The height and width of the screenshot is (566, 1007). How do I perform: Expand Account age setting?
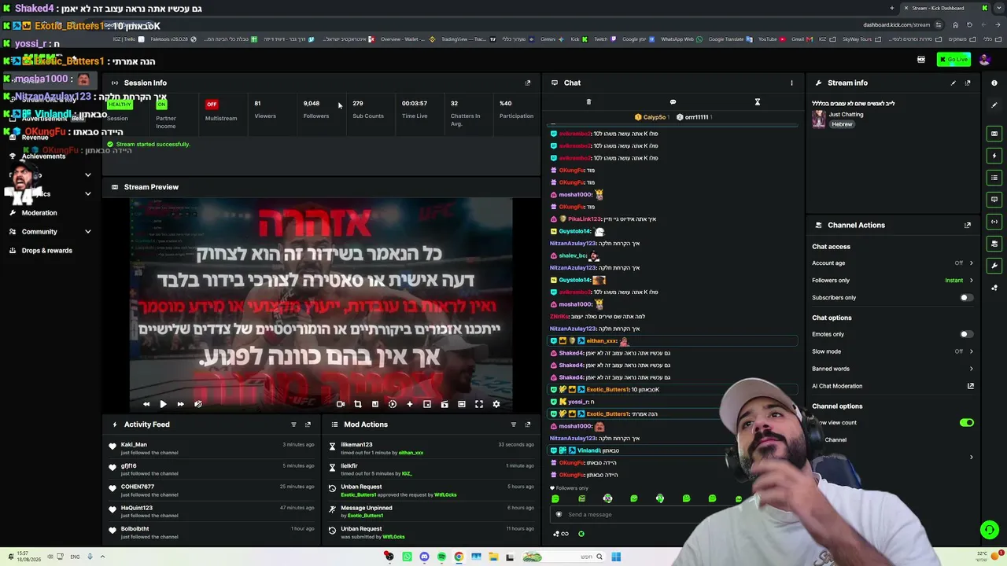893,263
